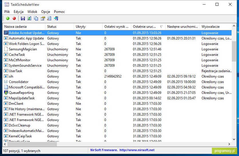The image size is (239, 156).
Task: Sort by Ostatnie uruchomienie column header
Action: [148, 27]
